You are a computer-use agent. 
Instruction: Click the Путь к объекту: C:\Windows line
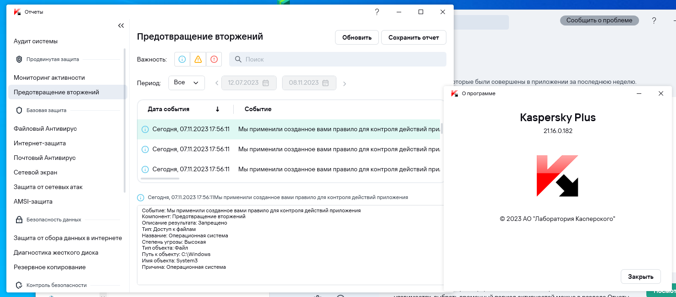[x=176, y=254]
